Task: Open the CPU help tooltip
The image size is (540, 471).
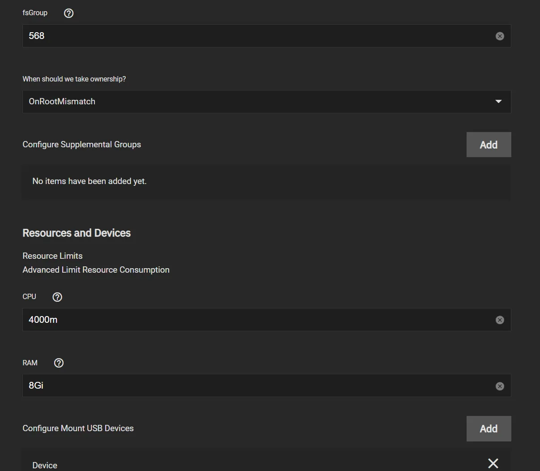Action: tap(57, 296)
